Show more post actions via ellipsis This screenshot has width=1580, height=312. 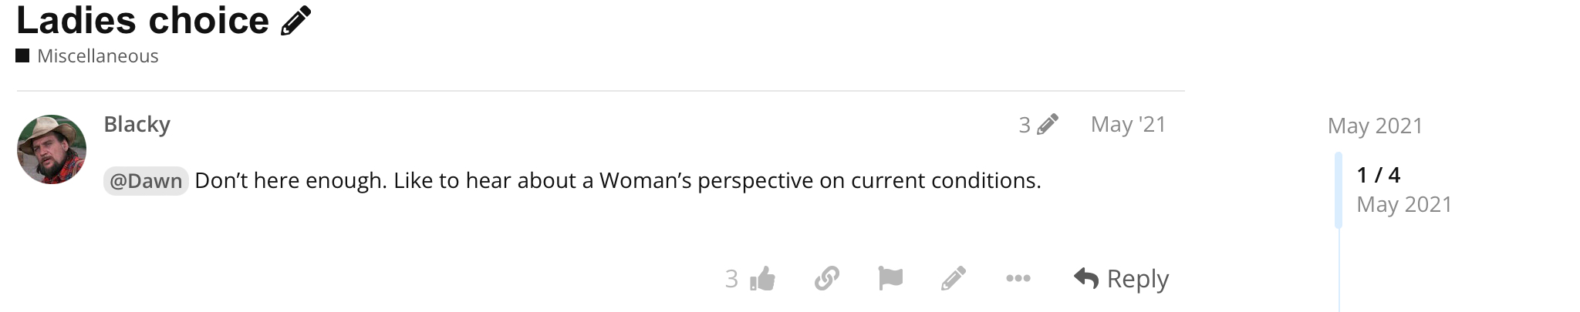tap(1018, 278)
